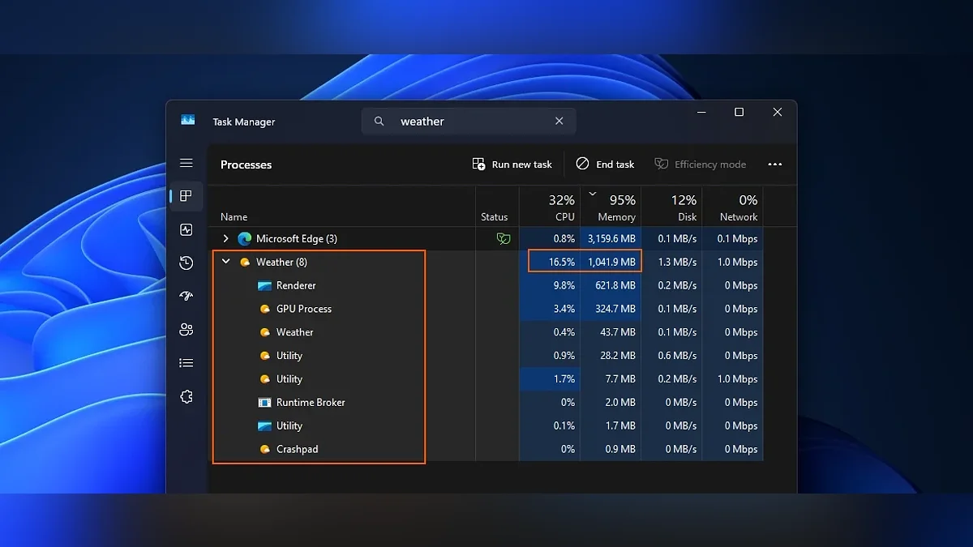Click the Processes page heading

coord(246,165)
